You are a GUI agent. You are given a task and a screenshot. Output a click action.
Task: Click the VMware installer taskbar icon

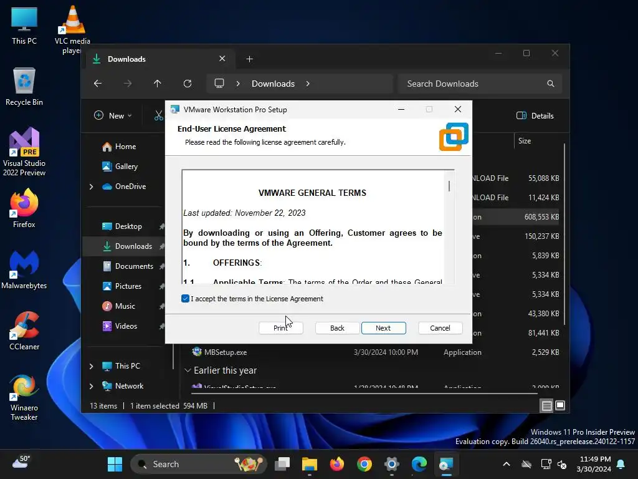click(446, 464)
